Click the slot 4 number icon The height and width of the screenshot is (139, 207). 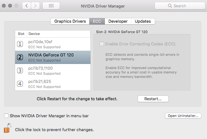[20, 84]
